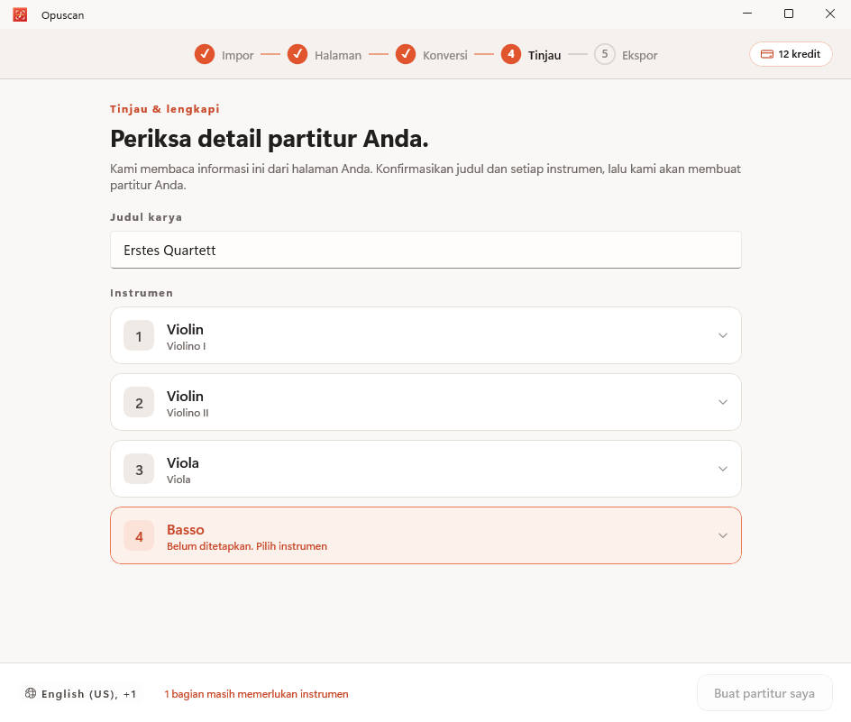Click the Violino I subtitle text
This screenshot has height=722, width=851.
tap(186, 346)
